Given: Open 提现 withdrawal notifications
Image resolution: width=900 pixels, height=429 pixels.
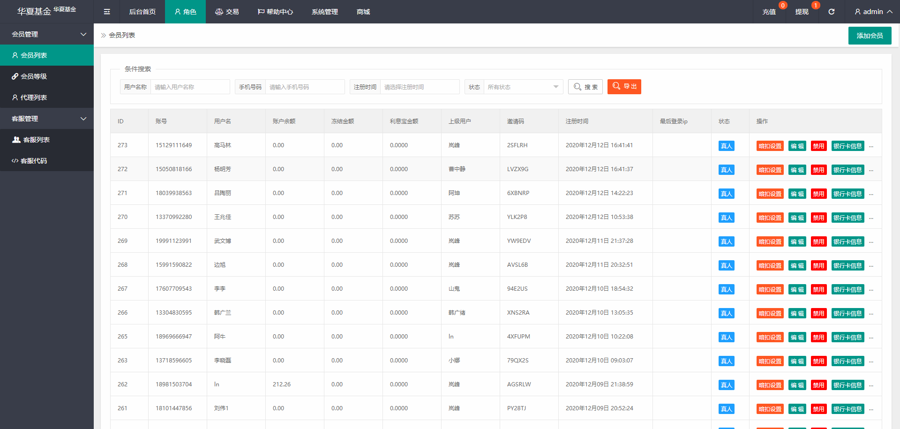Looking at the screenshot, I should click(x=802, y=12).
